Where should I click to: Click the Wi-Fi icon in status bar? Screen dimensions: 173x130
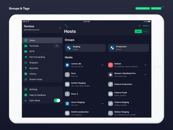29,22
